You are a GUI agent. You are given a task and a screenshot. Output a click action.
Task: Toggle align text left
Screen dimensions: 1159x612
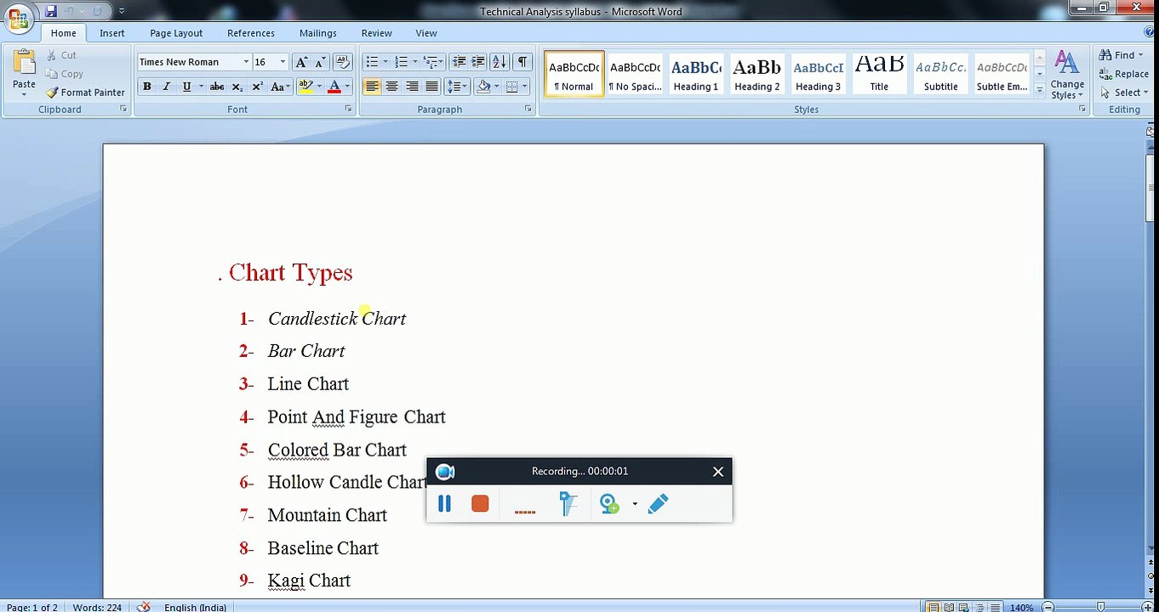coord(373,87)
